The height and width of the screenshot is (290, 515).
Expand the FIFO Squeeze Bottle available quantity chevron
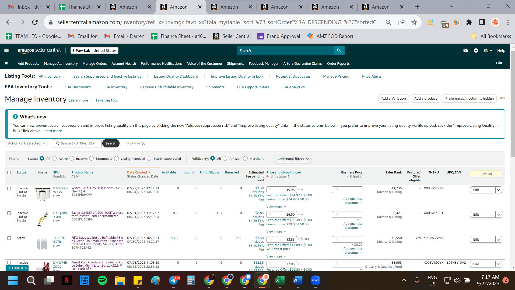coord(178,238)
